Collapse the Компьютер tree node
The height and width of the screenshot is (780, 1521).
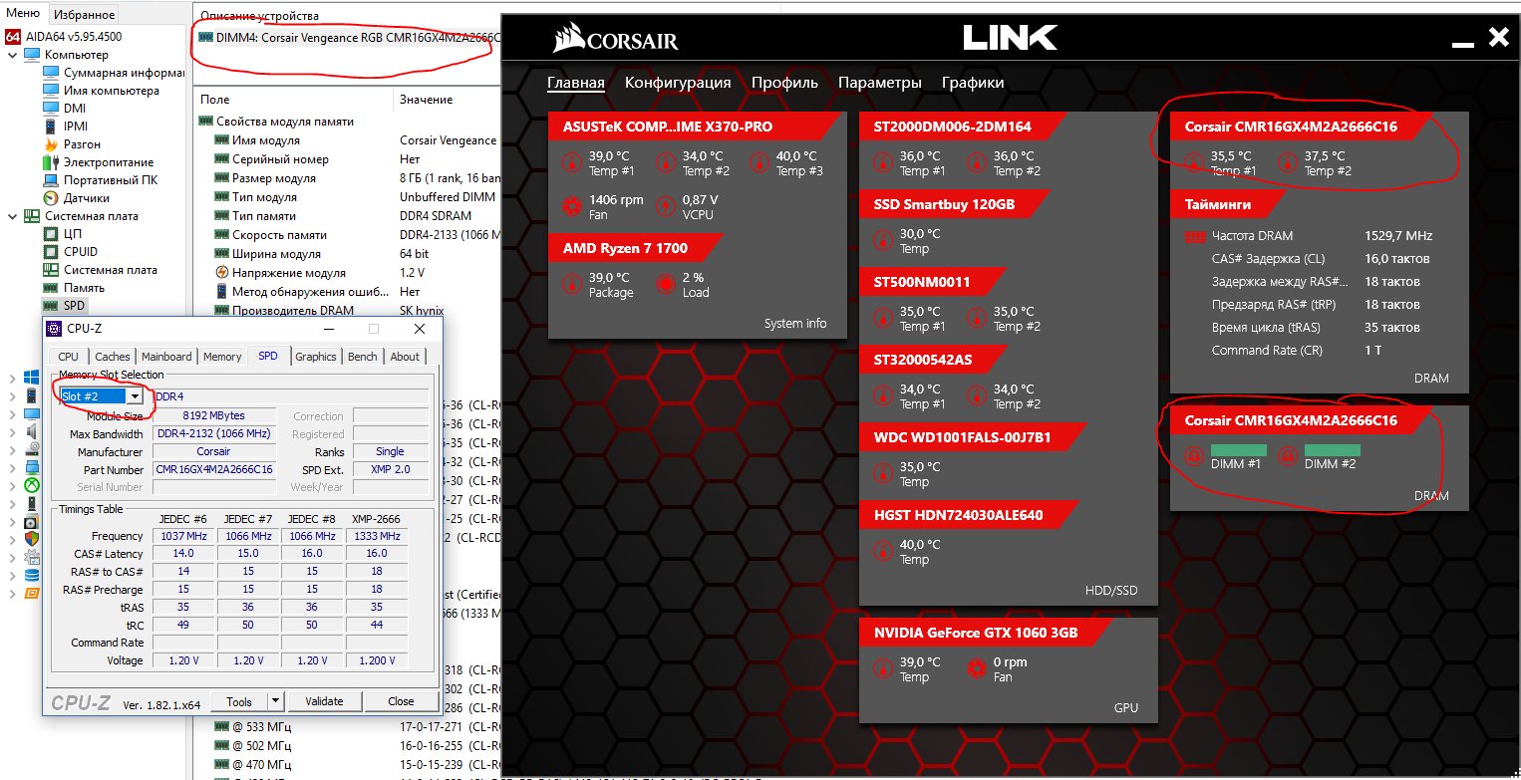point(13,55)
